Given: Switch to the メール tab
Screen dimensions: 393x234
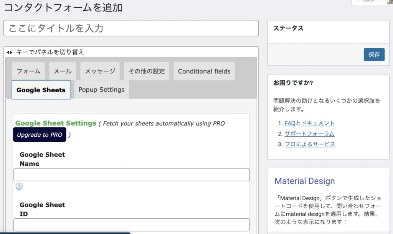Looking at the screenshot, I should point(62,71).
